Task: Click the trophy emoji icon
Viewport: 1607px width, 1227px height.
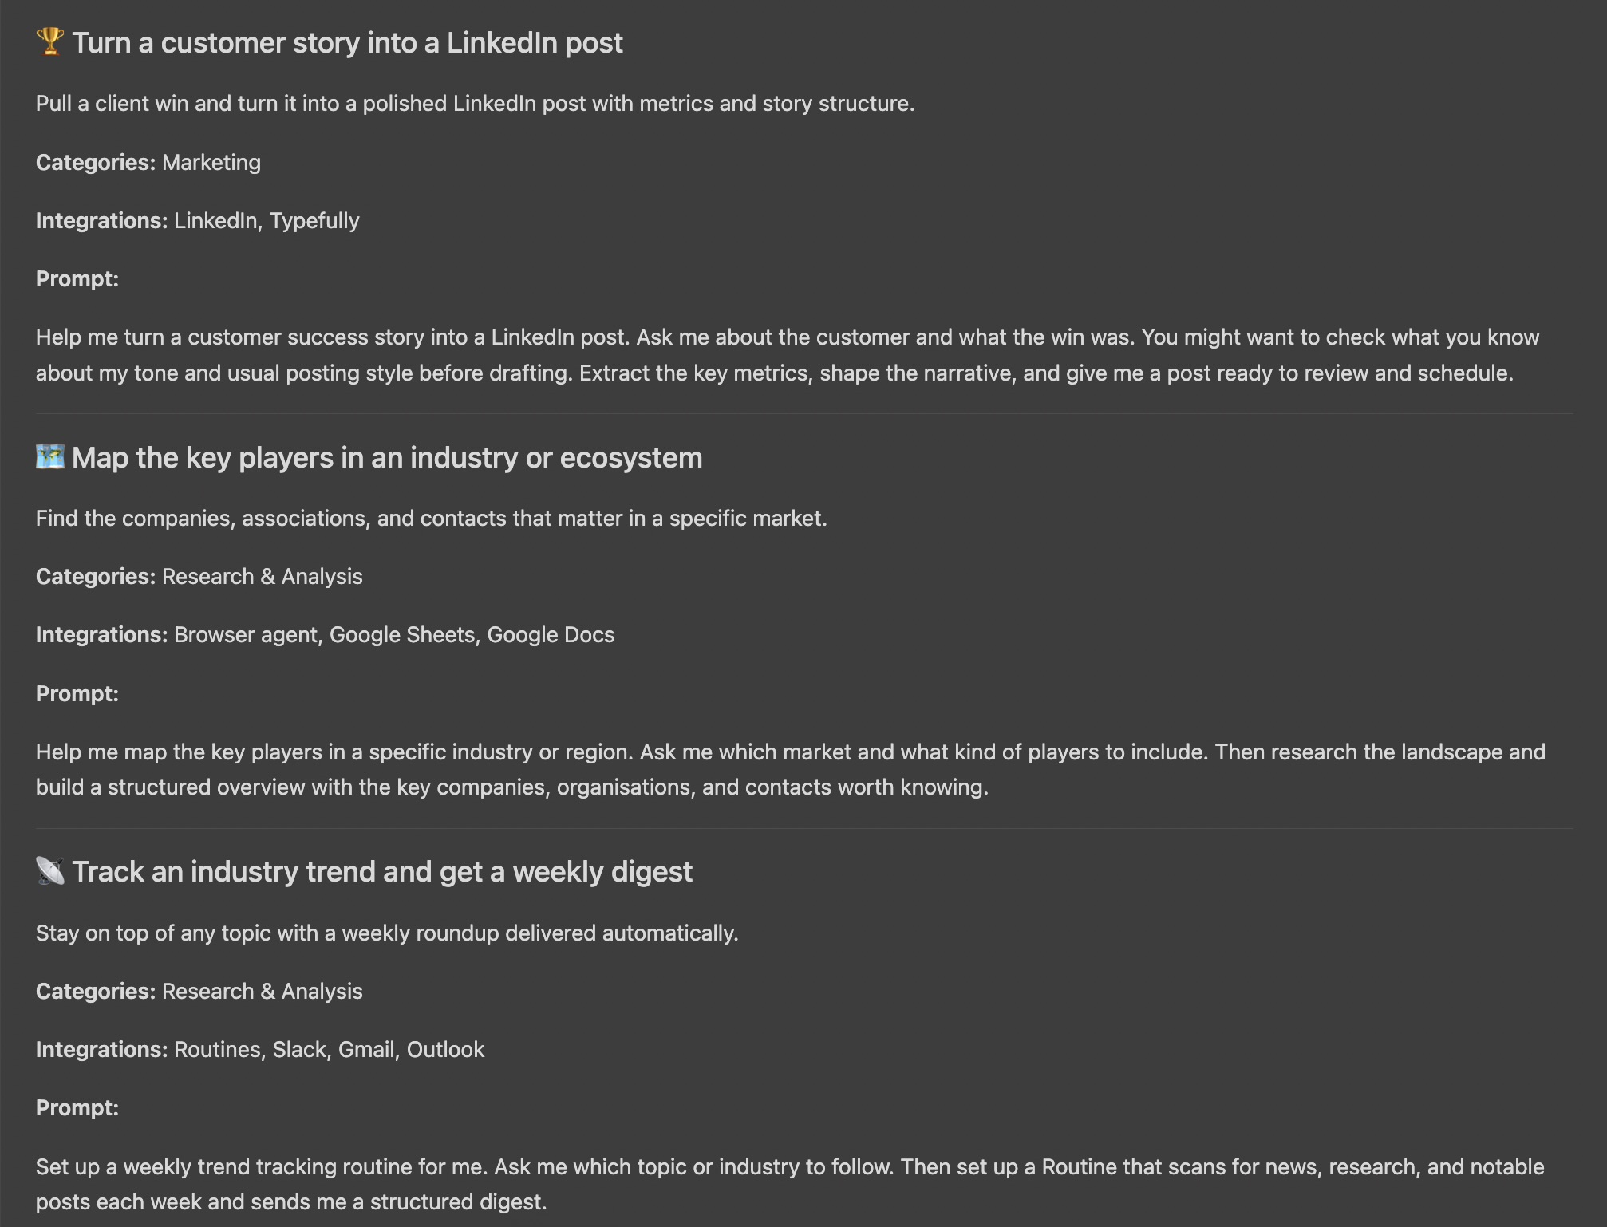Action: [49, 42]
